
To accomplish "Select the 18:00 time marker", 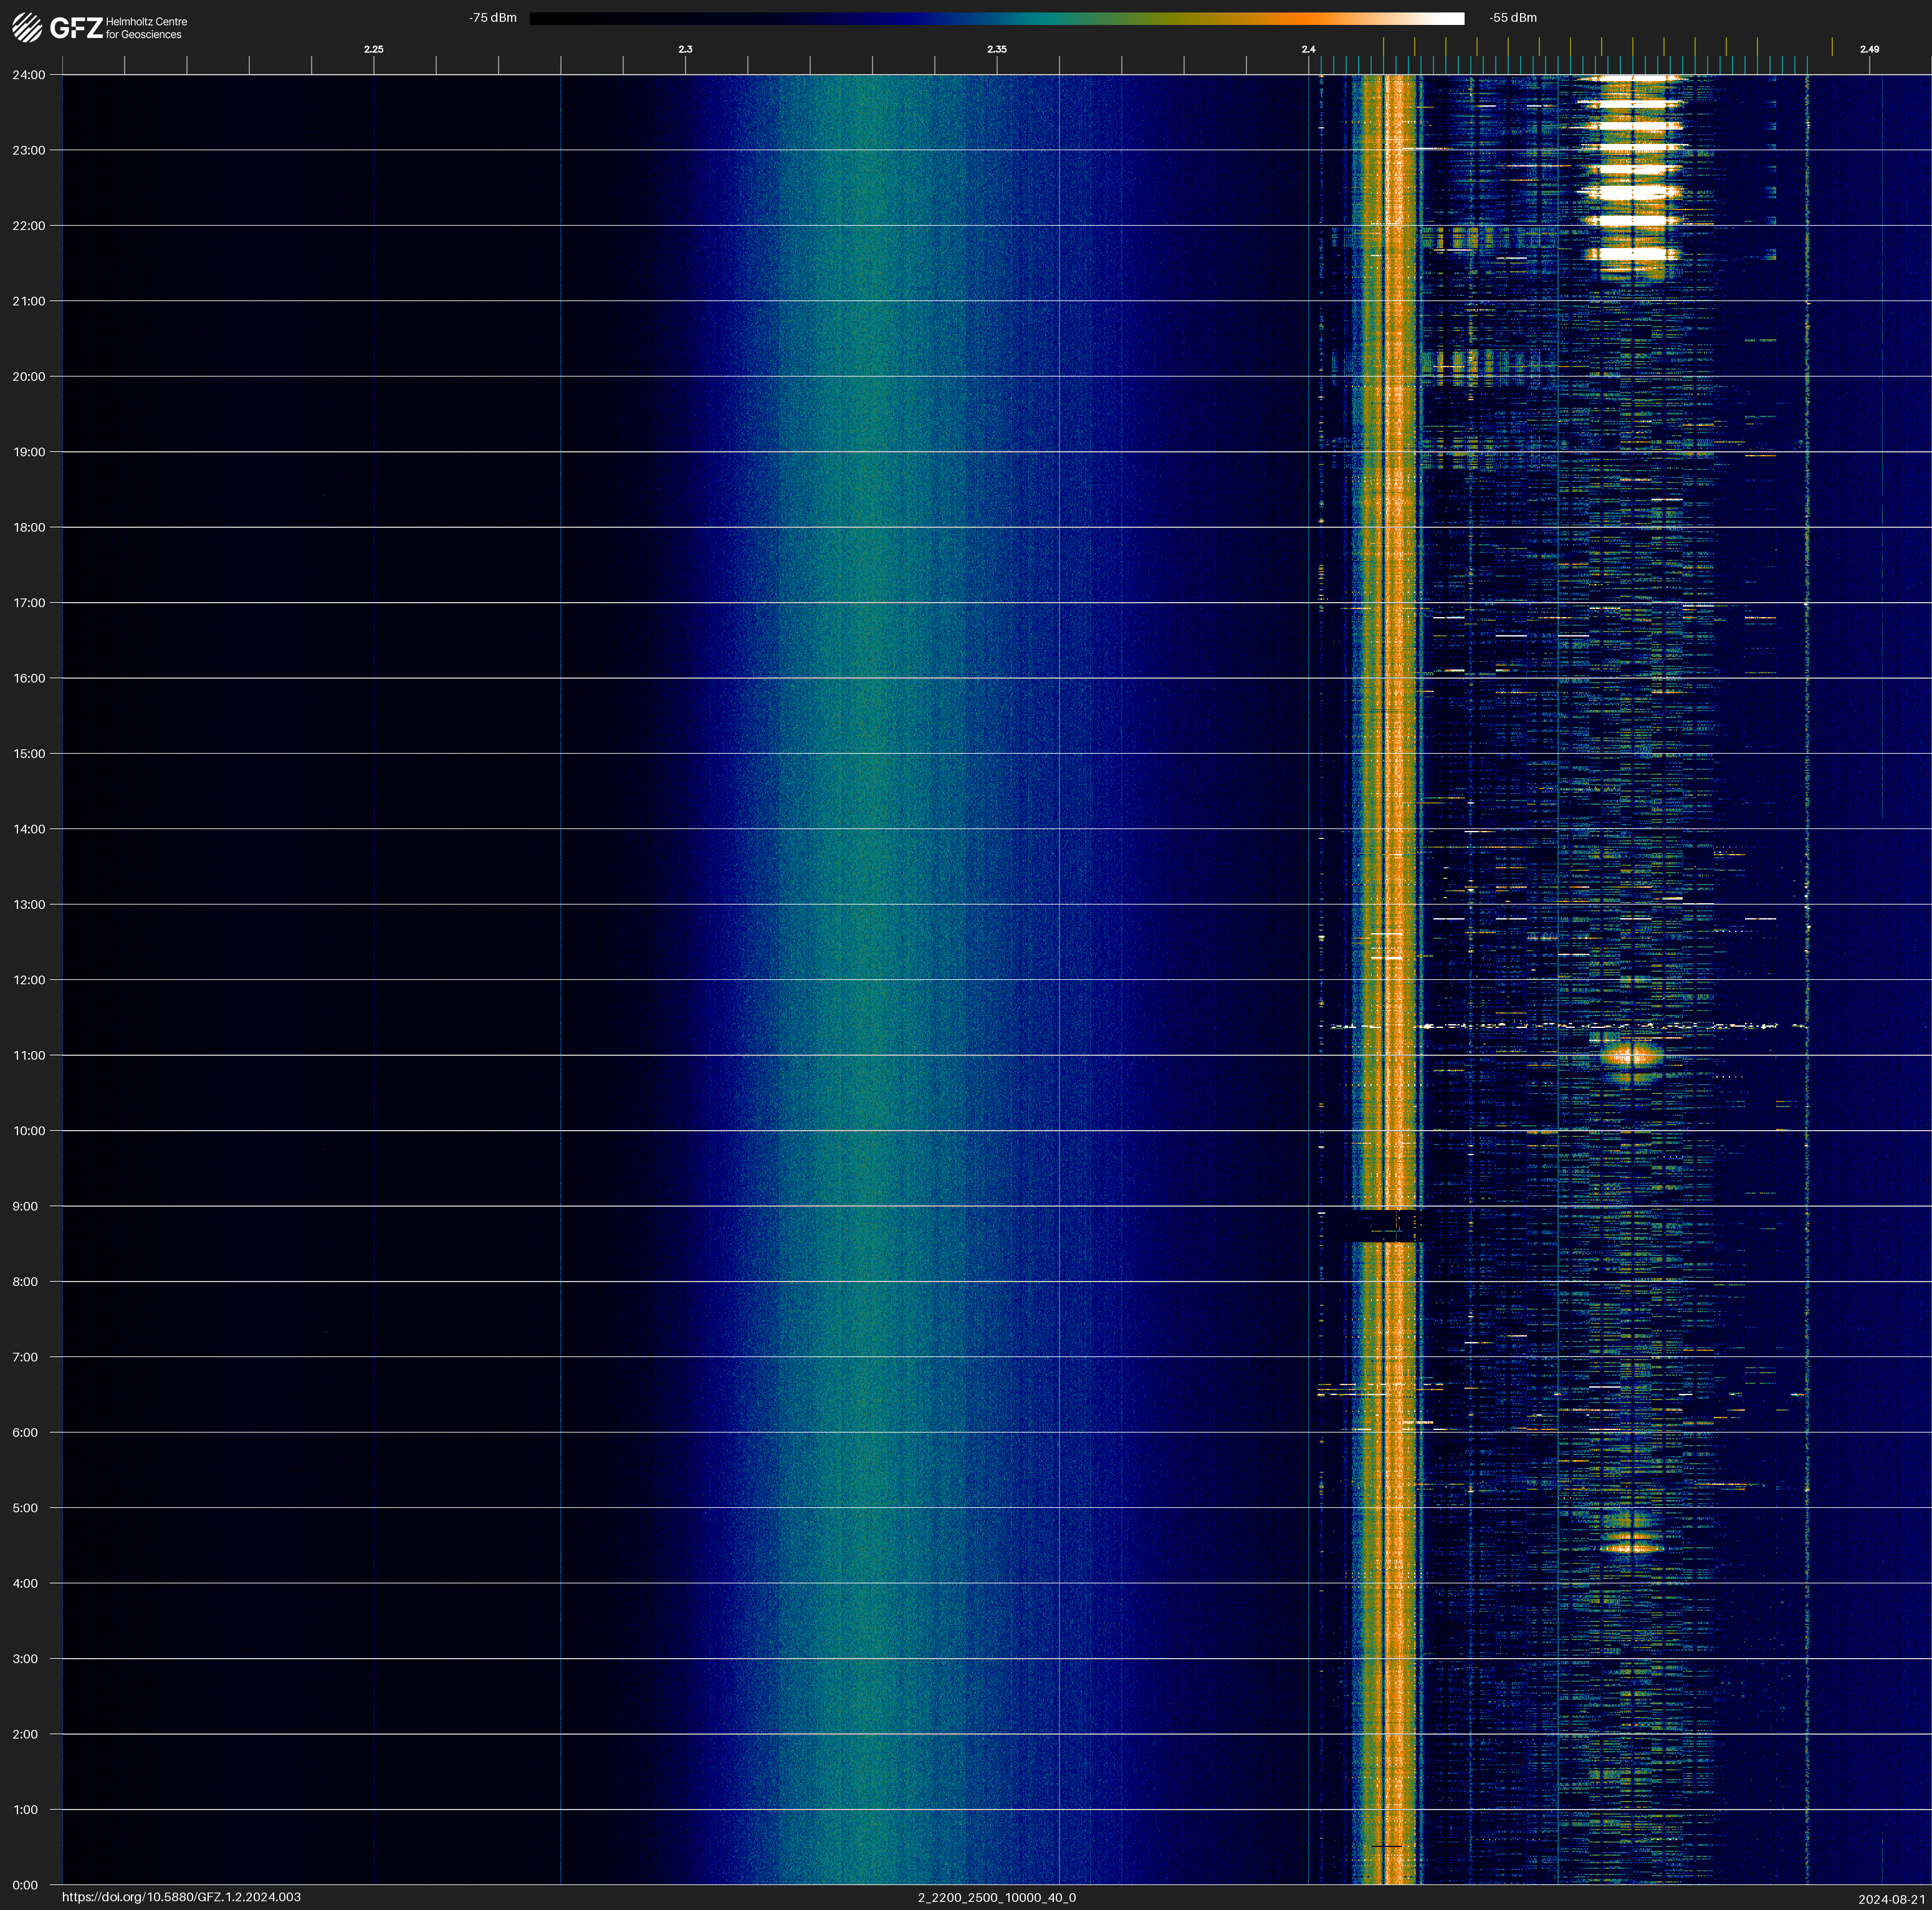I will [29, 527].
